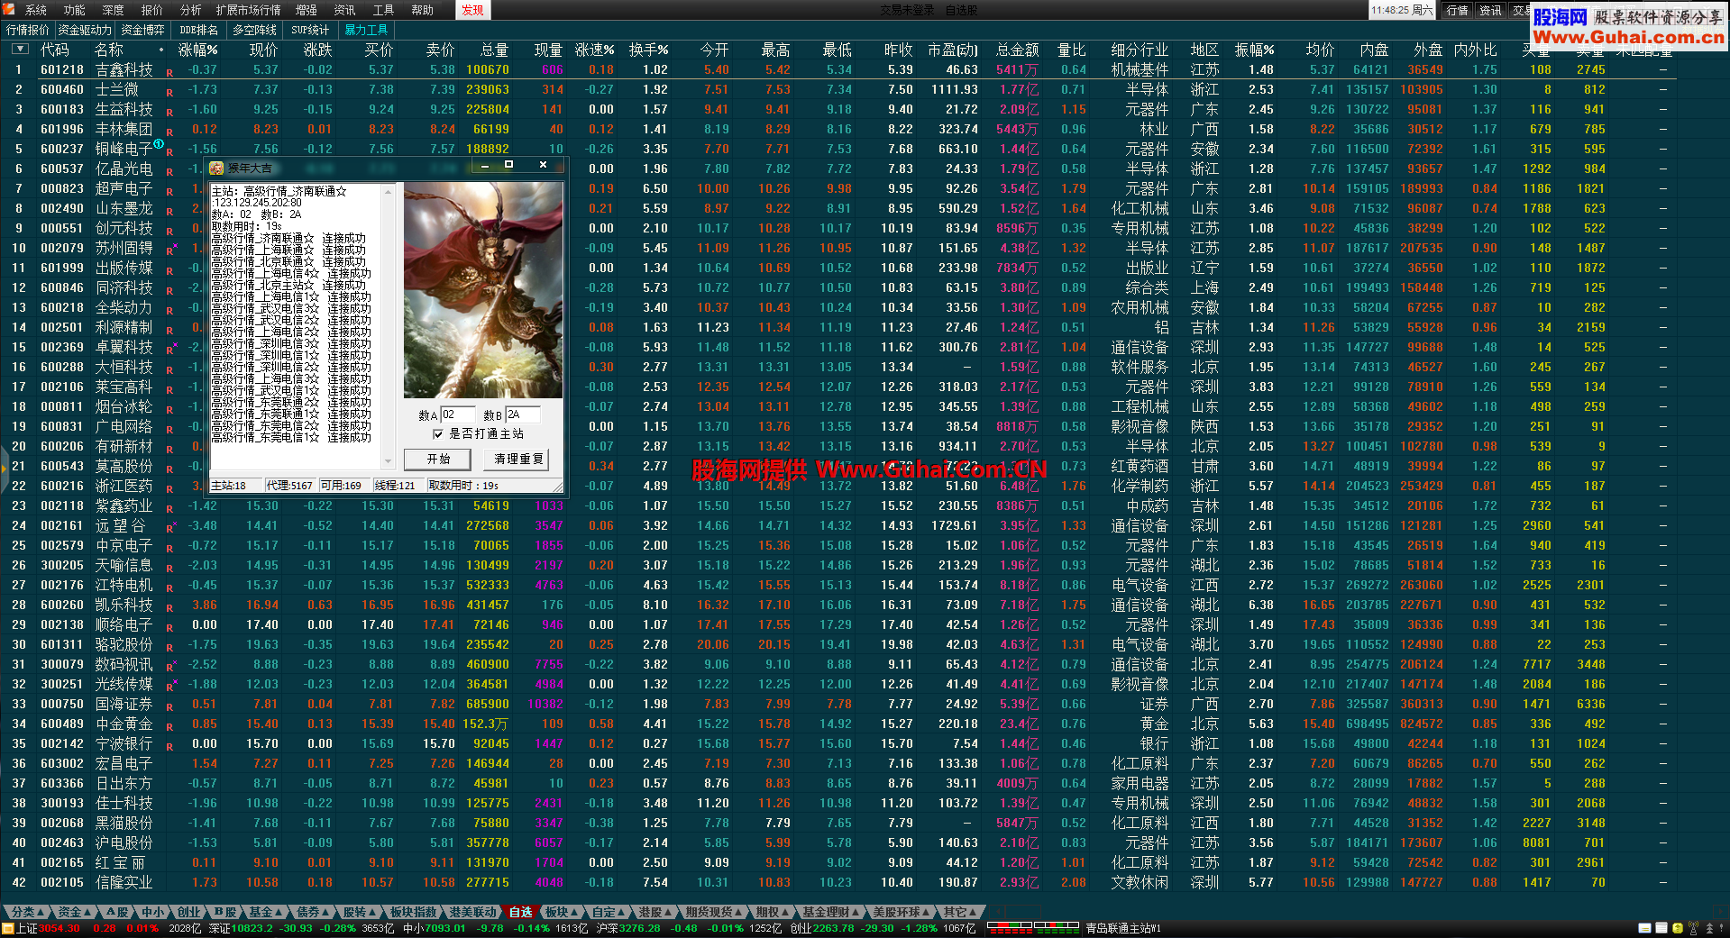Click the yellow round icon in the status bar tray
The height and width of the screenshot is (938, 1730).
[1678, 928]
